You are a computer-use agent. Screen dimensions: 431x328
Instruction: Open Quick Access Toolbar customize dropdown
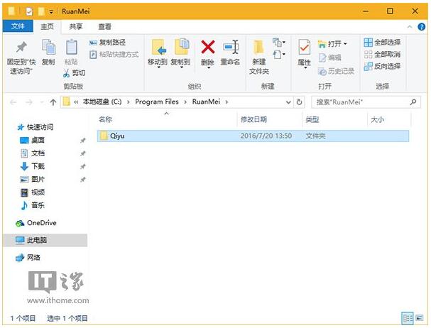(51, 11)
